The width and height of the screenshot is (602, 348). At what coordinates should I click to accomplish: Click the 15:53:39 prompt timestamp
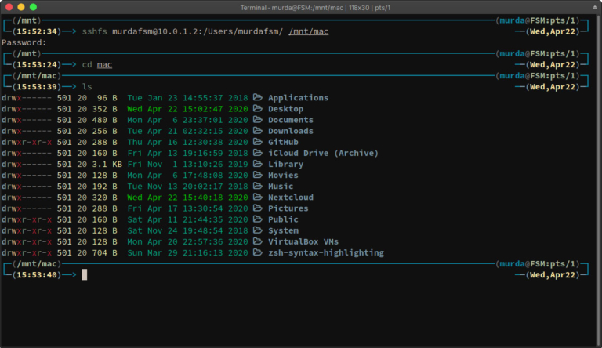pos(37,87)
